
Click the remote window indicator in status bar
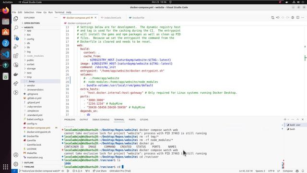pyautogui.click(x=14, y=171)
